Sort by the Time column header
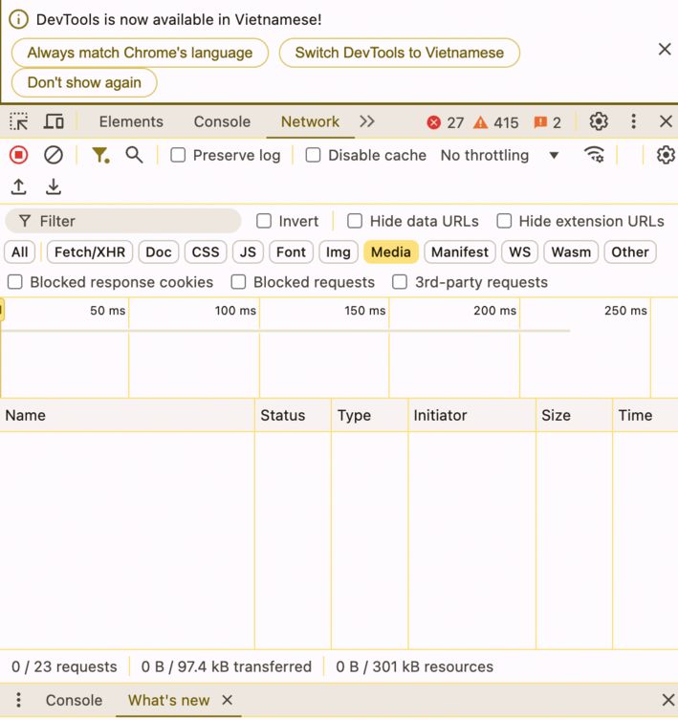678x720 pixels. pos(645,415)
